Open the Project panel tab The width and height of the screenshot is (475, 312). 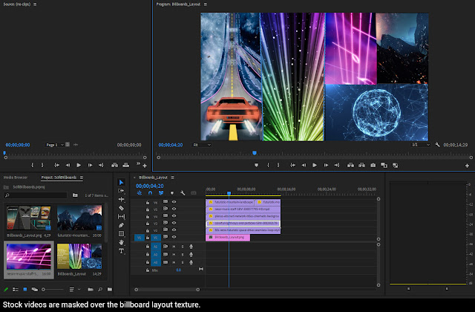point(59,178)
